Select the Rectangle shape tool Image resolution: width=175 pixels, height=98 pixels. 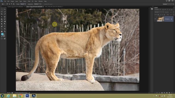point(5,29)
